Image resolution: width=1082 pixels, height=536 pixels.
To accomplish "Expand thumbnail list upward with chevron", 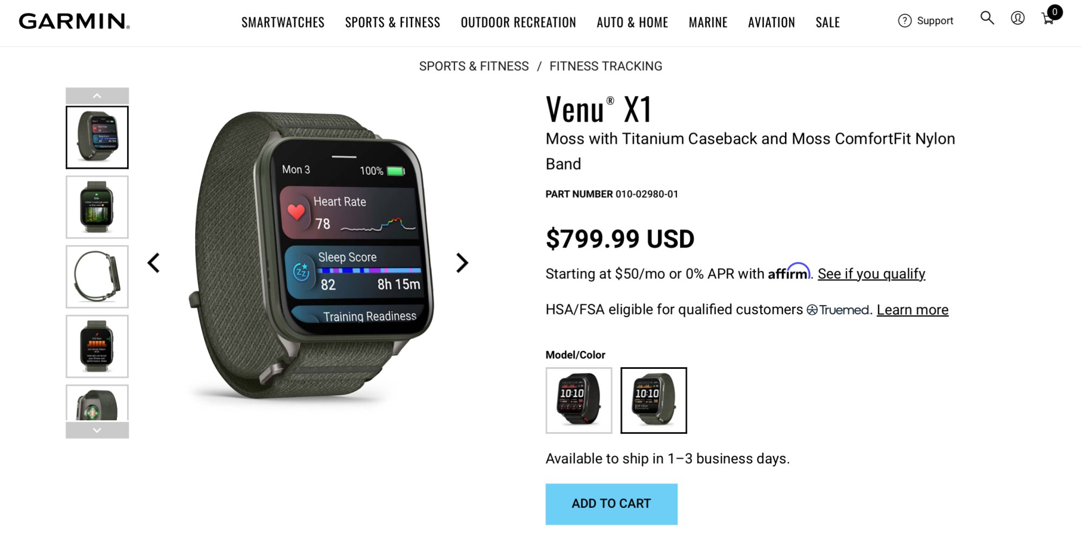I will coord(97,96).
